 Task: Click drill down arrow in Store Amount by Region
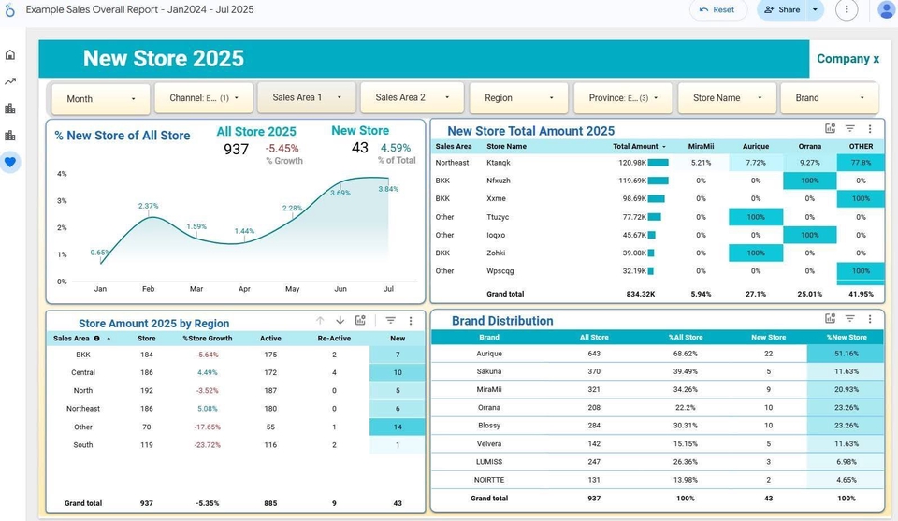click(340, 321)
